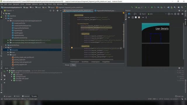This screenshot has height=105, width=187.
Task: Open the Terminal tool window
Action: [x=26, y=96]
